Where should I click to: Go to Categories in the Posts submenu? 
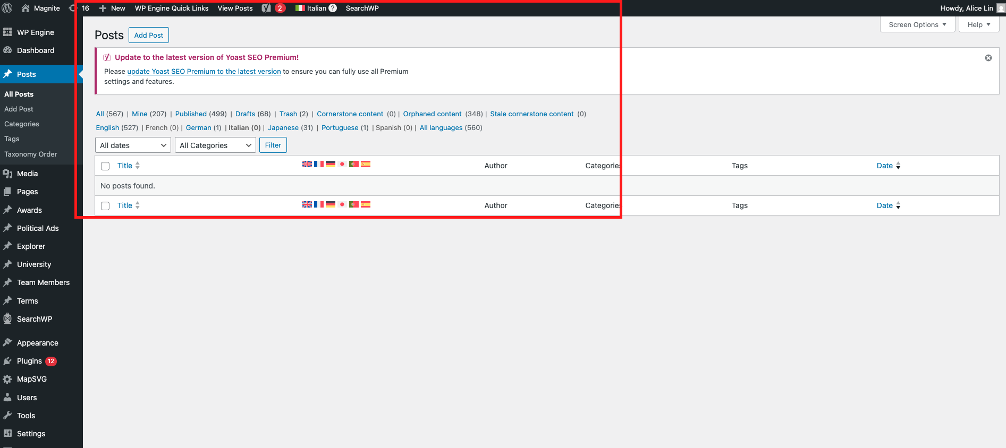(x=22, y=124)
